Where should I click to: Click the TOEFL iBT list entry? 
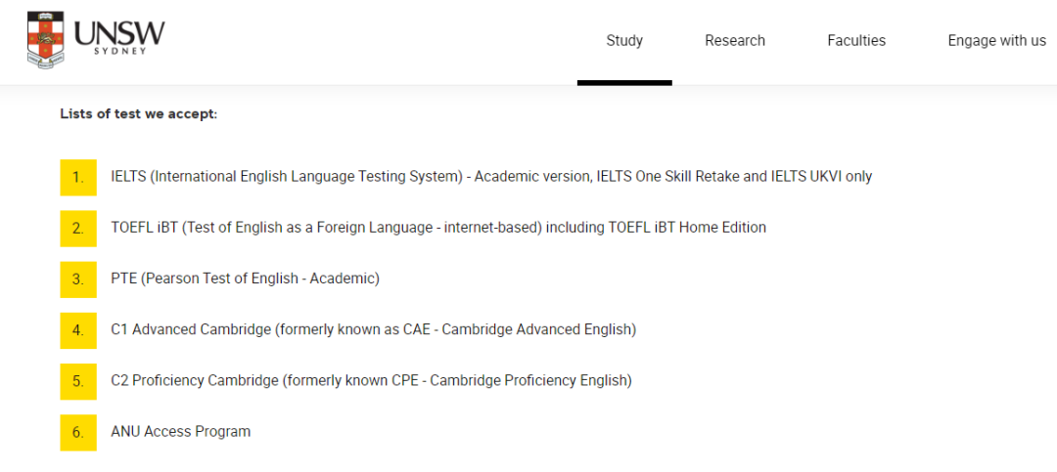438,228
